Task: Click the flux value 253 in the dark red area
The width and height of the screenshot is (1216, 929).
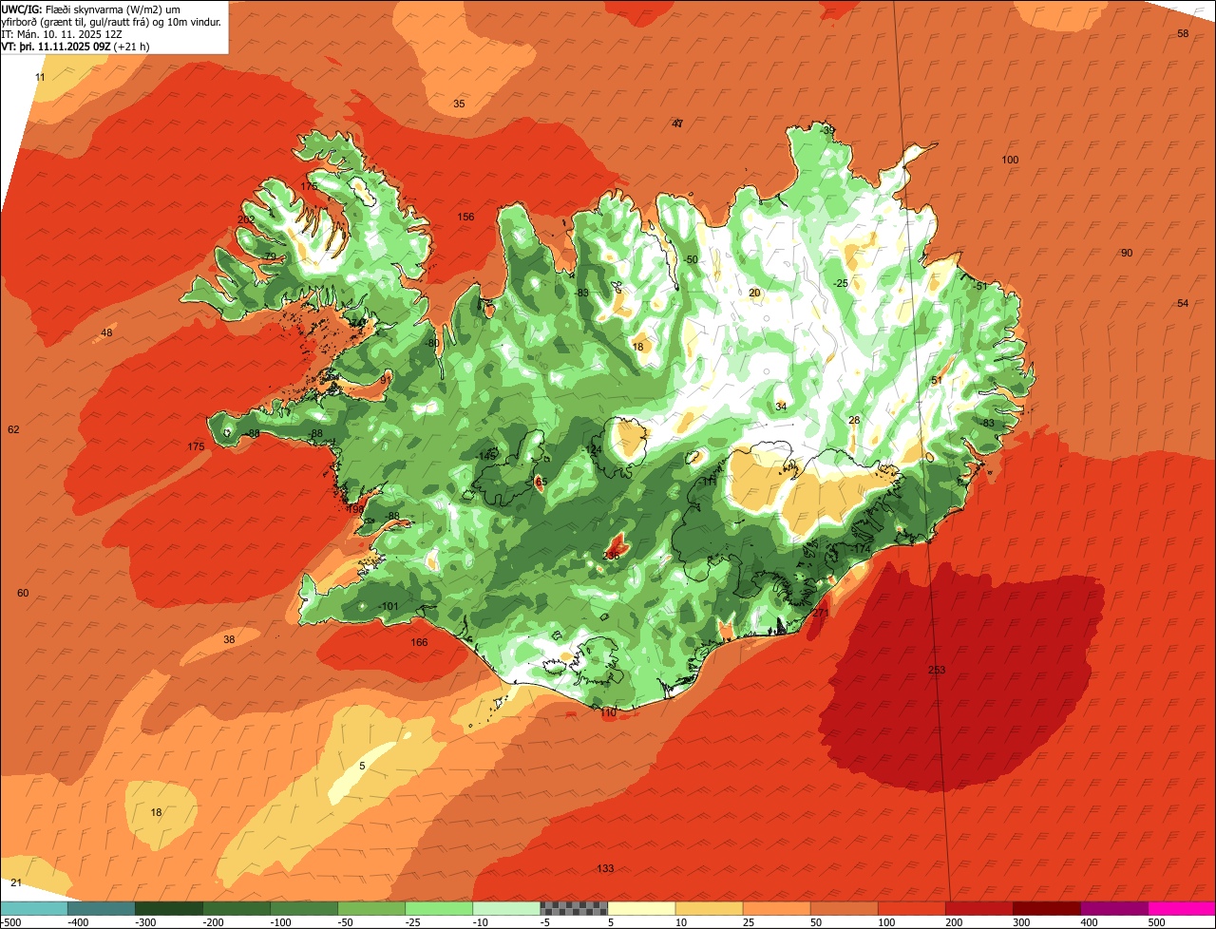Action: coord(937,671)
